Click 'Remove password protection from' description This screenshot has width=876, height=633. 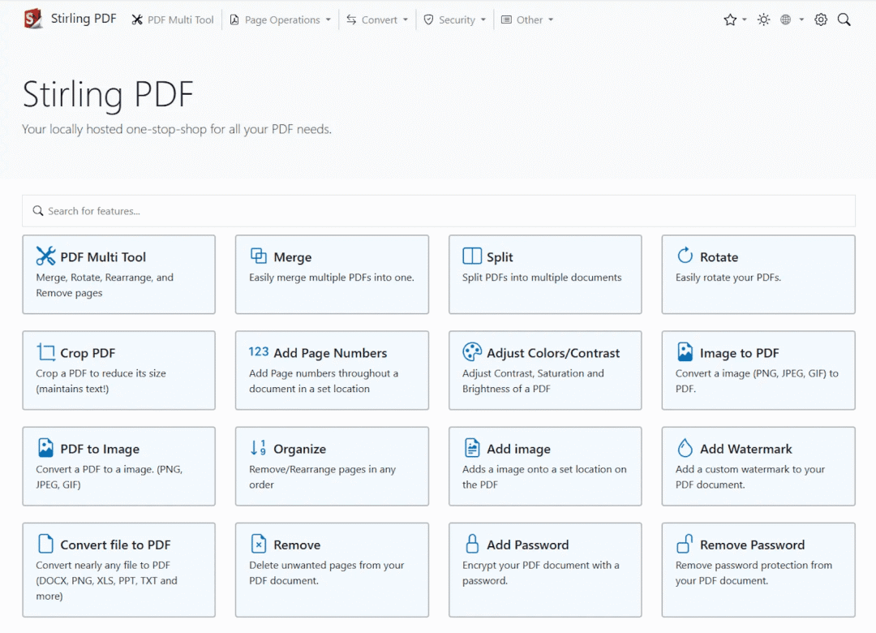pyautogui.click(x=754, y=565)
